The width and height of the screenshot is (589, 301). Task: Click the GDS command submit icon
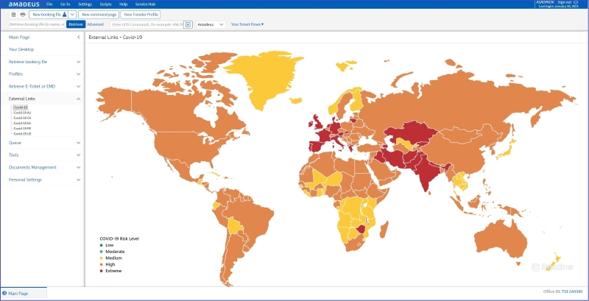tap(188, 24)
